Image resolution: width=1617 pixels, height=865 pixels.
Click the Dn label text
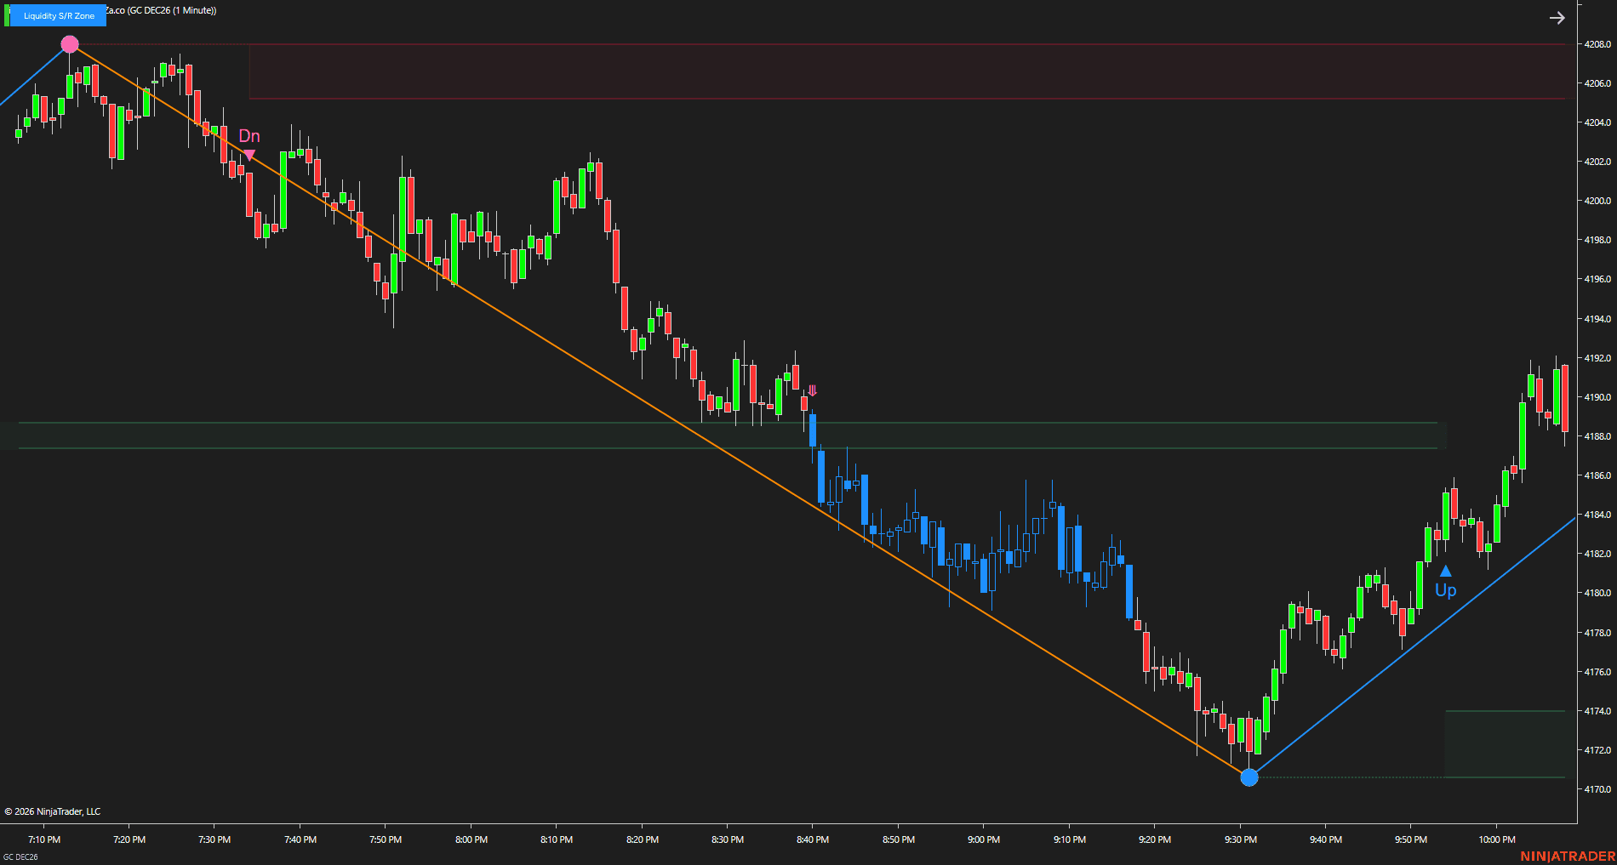click(249, 136)
